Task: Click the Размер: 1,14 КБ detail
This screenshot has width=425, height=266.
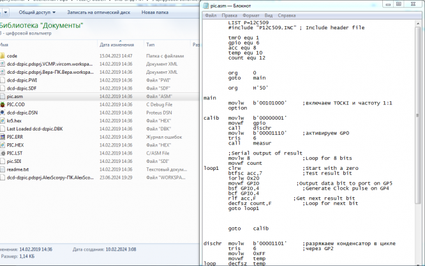Action: tap(18, 256)
